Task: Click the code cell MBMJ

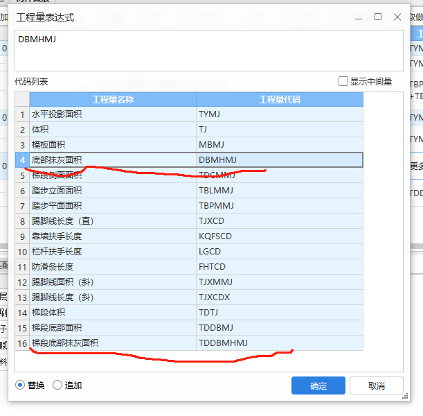Action: tap(280, 145)
